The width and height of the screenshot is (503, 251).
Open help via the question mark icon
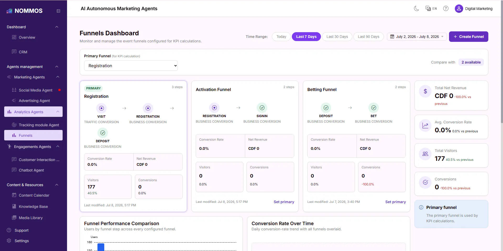point(446,9)
